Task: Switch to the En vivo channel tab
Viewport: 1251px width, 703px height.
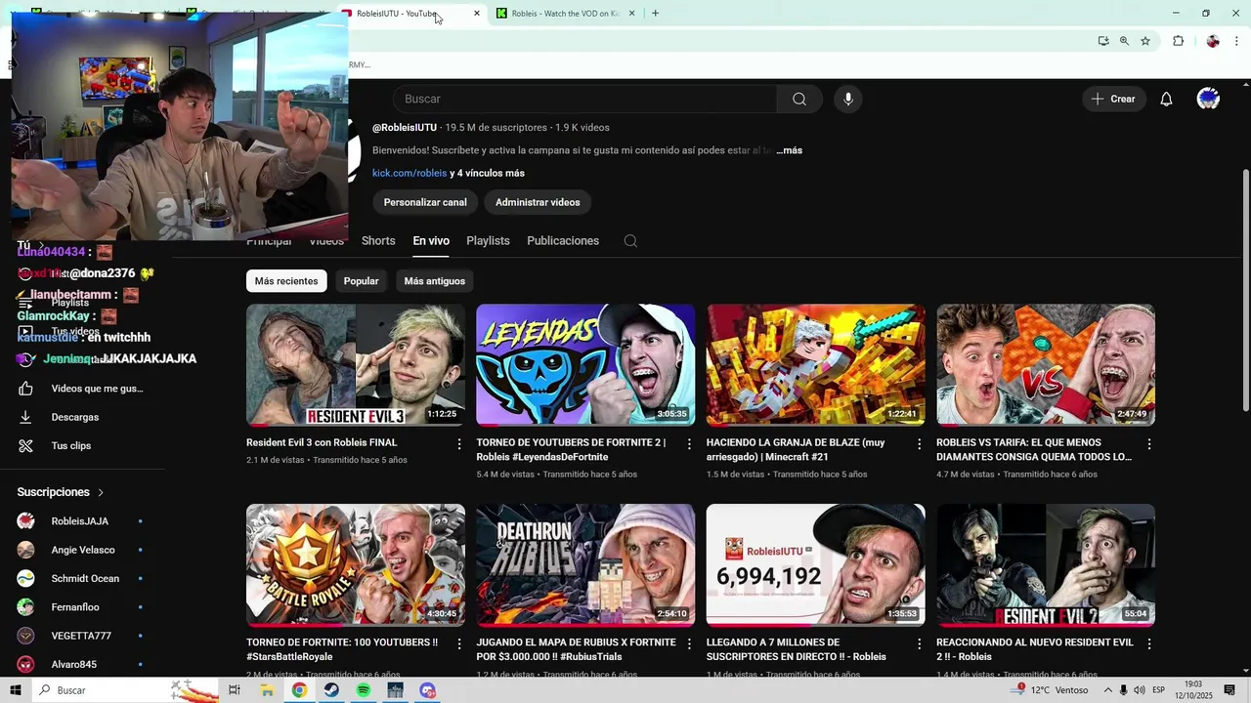Action: point(431,241)
